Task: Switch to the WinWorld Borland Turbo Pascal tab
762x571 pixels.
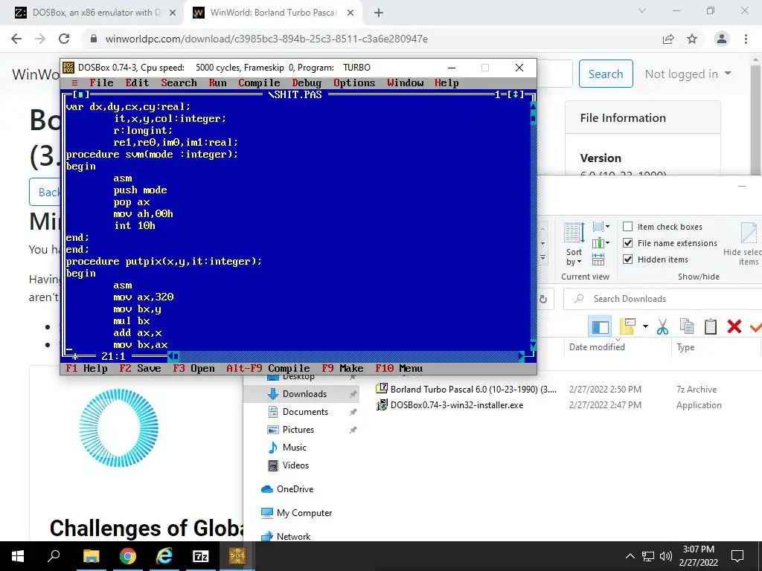Action: coord(272,13)
